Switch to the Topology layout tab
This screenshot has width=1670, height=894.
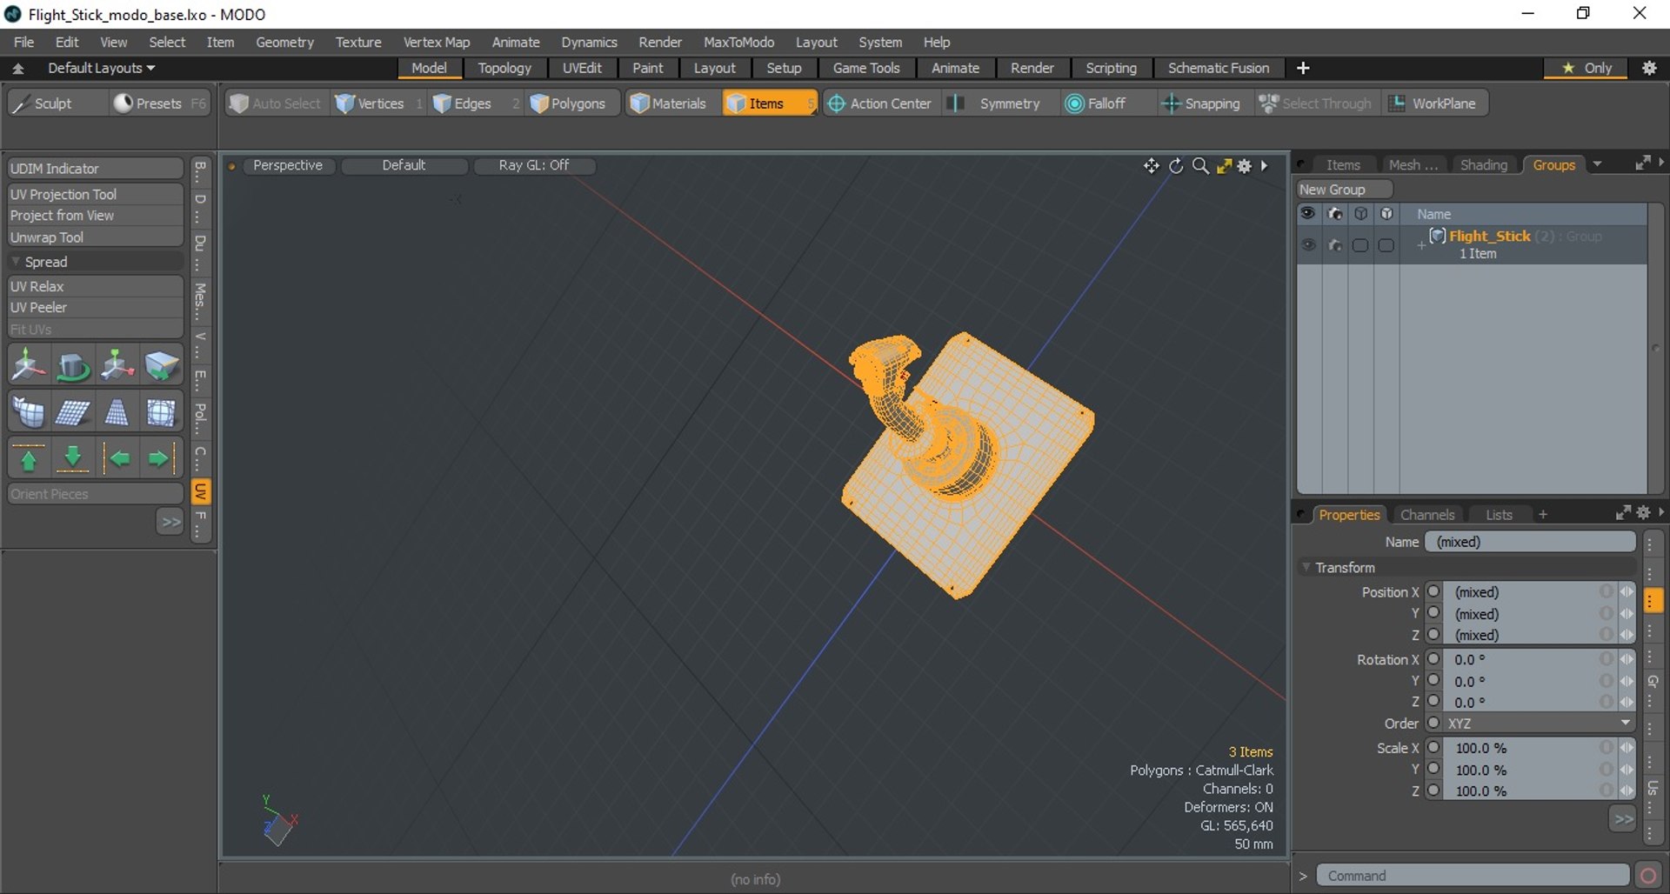point(504,68)
